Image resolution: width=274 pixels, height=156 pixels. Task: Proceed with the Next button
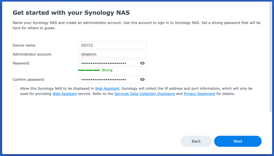pos(238,141)
